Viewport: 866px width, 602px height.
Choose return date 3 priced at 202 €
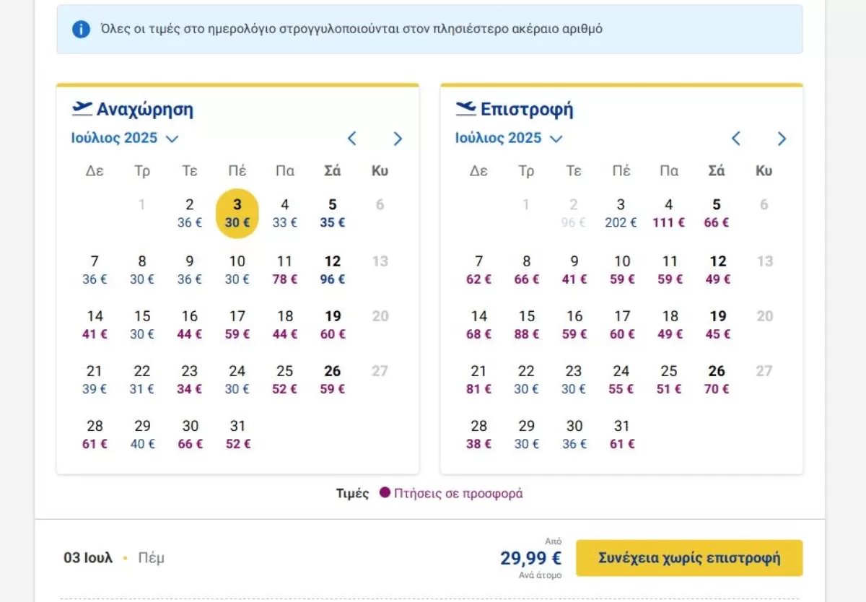[x=621, y=213]
